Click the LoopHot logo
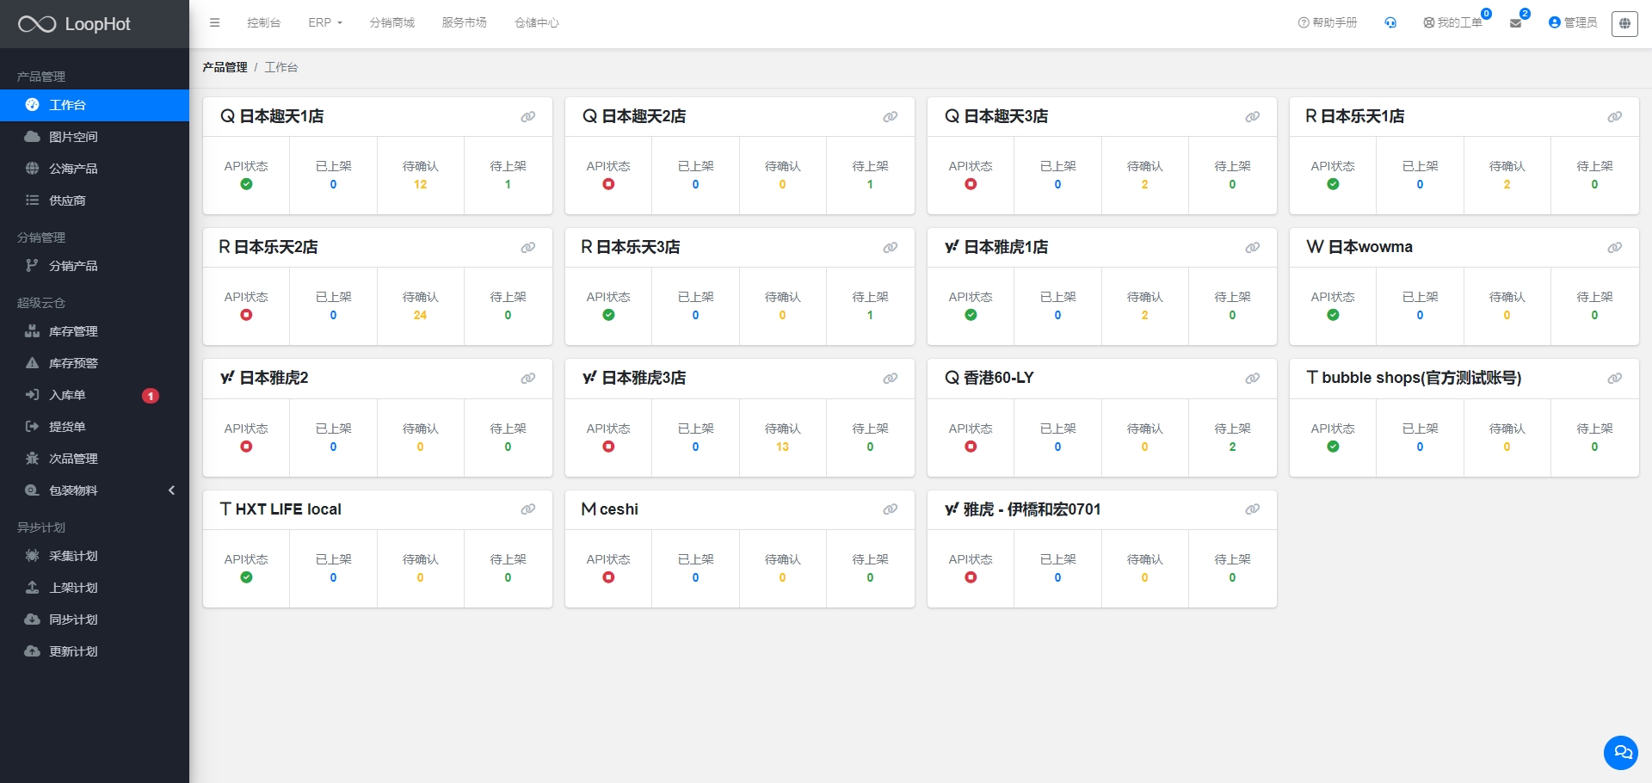This screenshot has height=783, width=1652. point(75,24)
